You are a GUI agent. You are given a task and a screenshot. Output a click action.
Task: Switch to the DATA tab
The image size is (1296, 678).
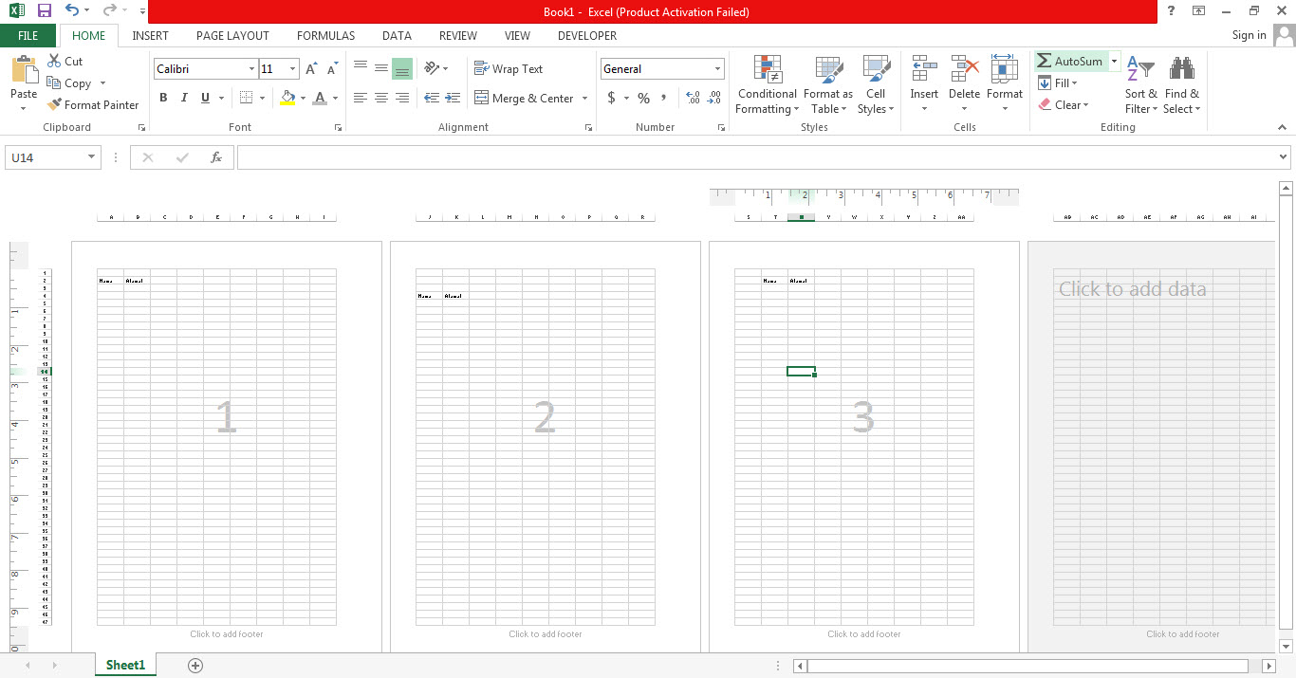click(397, 36)
